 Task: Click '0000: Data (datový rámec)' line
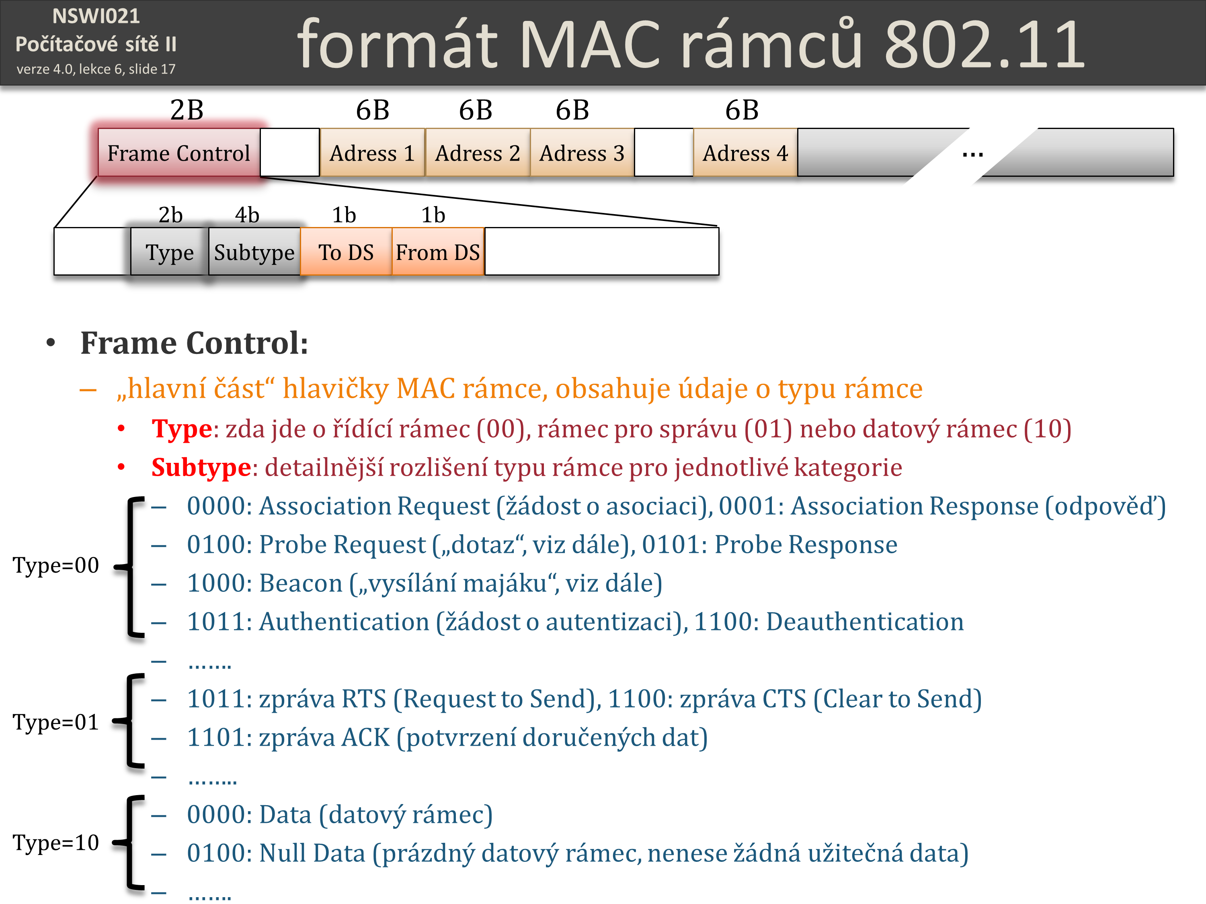(x=340, y=815)
